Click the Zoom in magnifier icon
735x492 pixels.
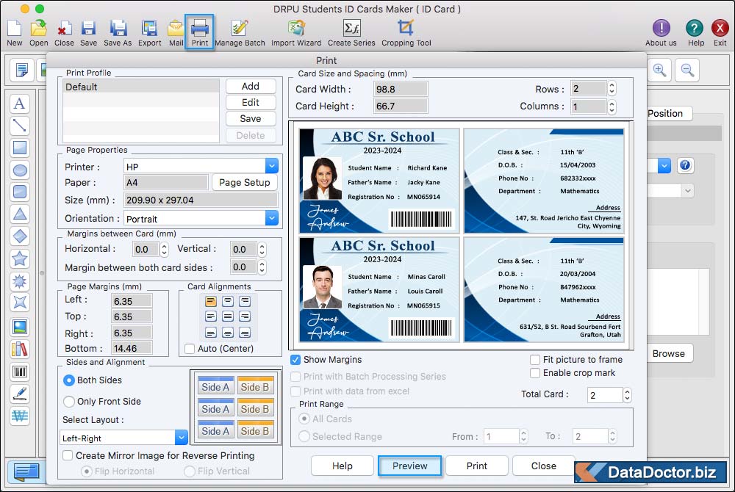coord(659,70)
